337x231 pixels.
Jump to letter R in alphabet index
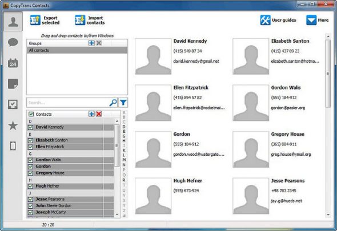(x=124, y=180)
